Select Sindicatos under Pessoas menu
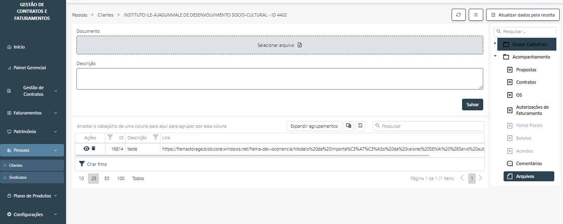Screen dimensions: 563x224 click(18, 178)
